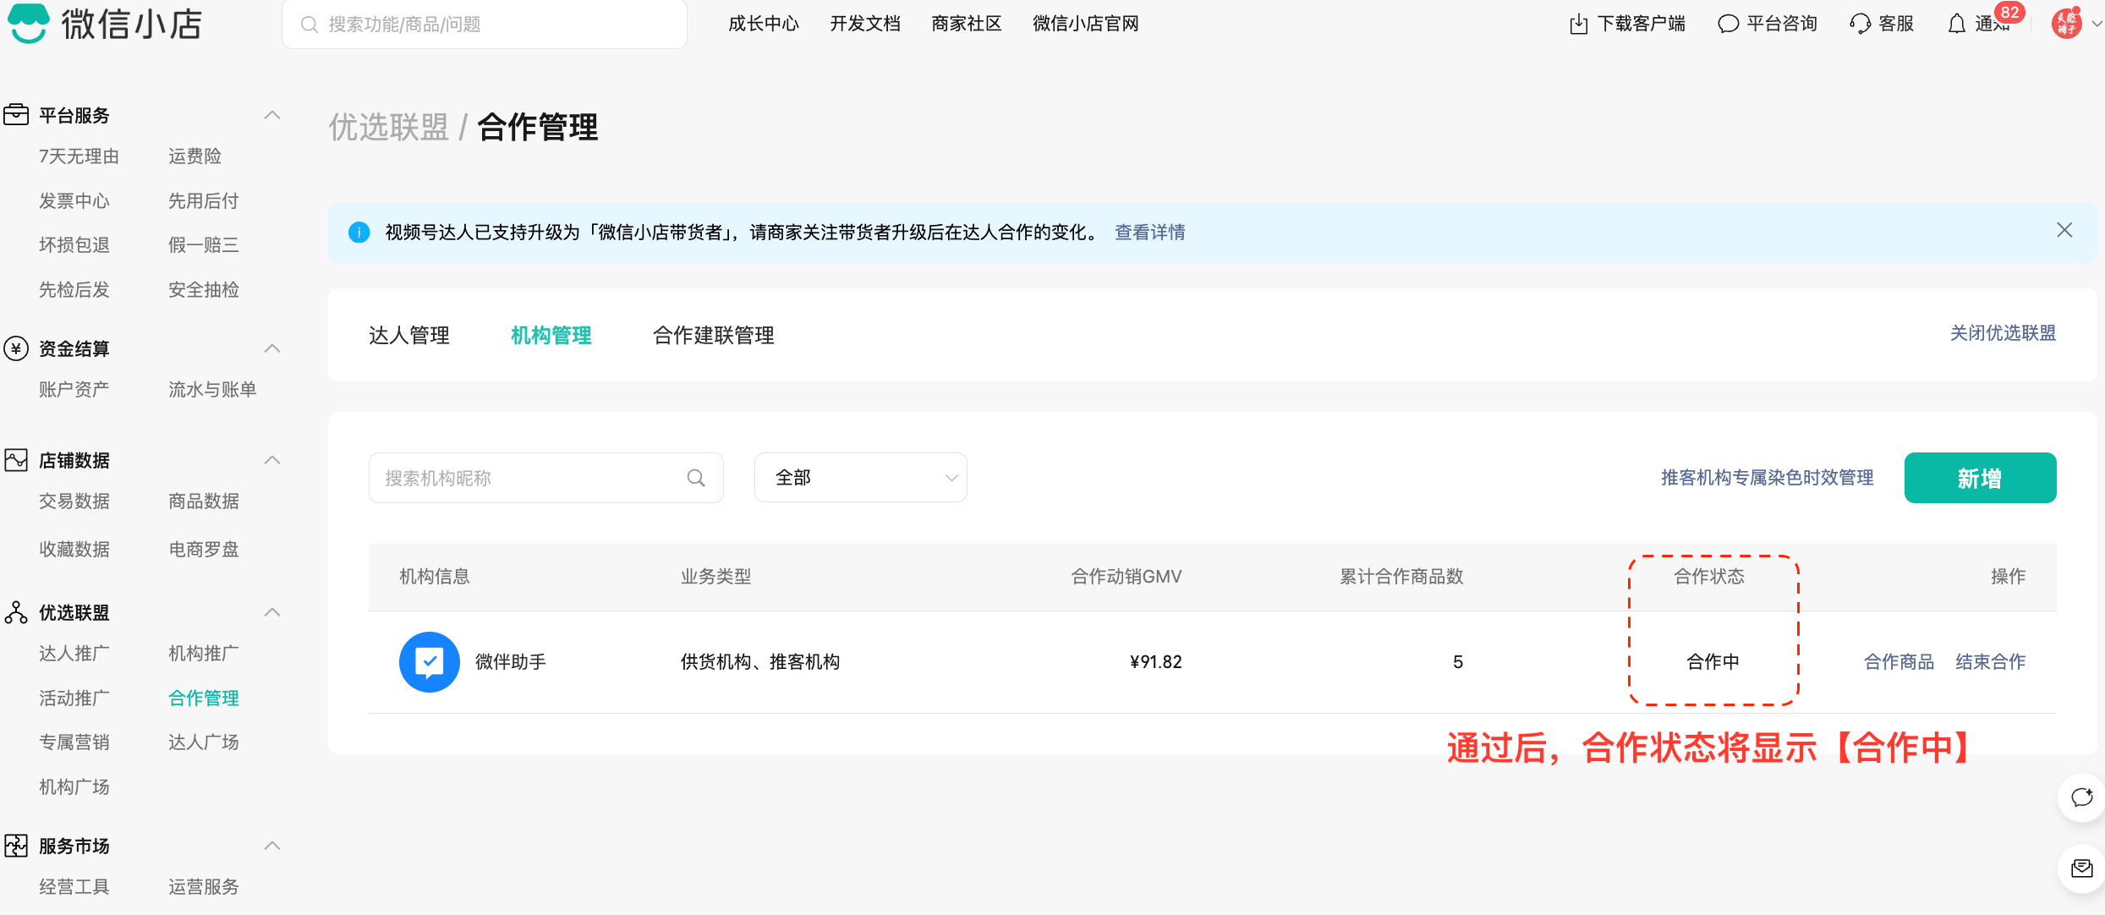Click the download client icon
The height and width of the screenshot is (915, 2105).
click(1578, 24)
